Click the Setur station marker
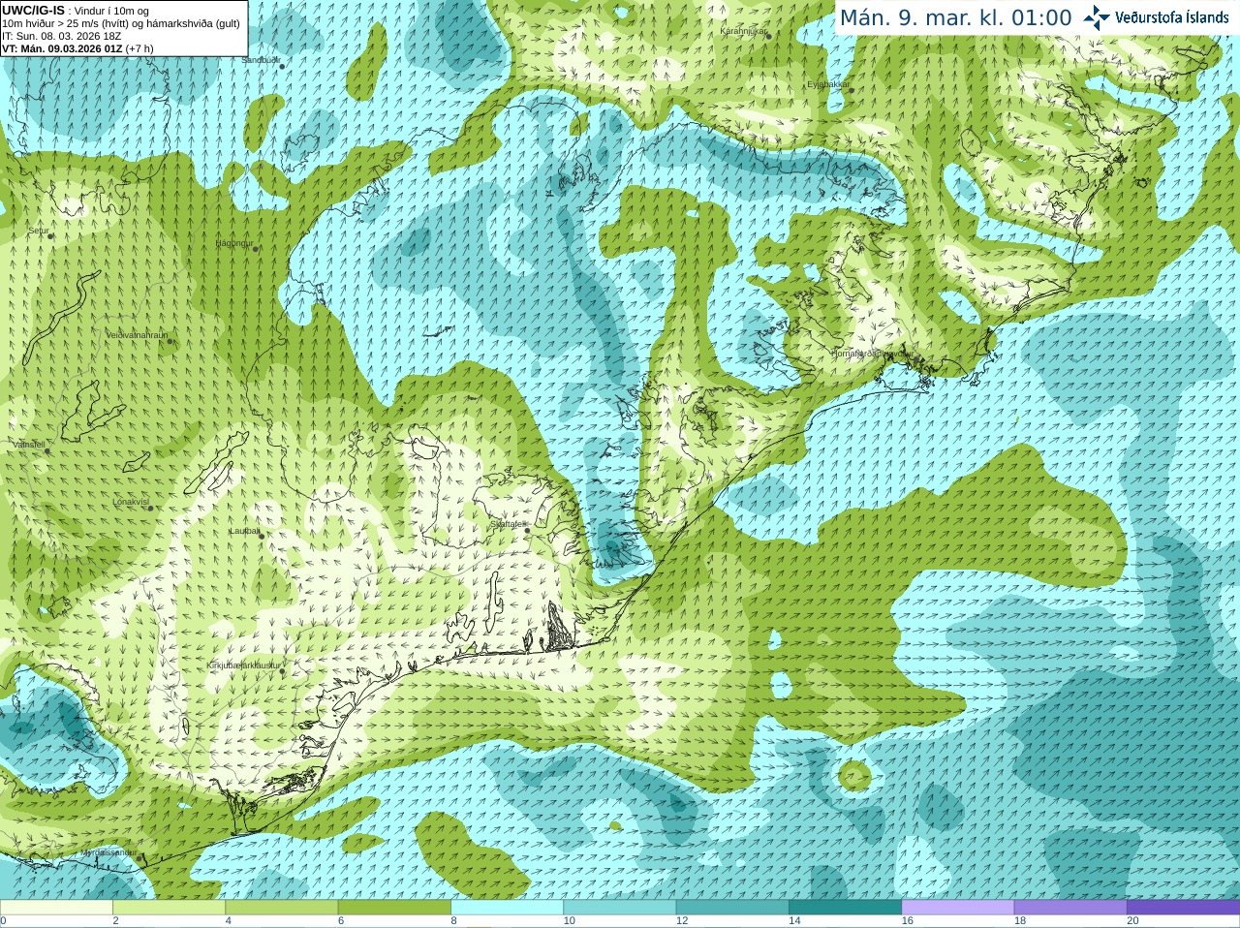Image resolution: width=1240 pixels, height=928 pixels. pos(50,236)
